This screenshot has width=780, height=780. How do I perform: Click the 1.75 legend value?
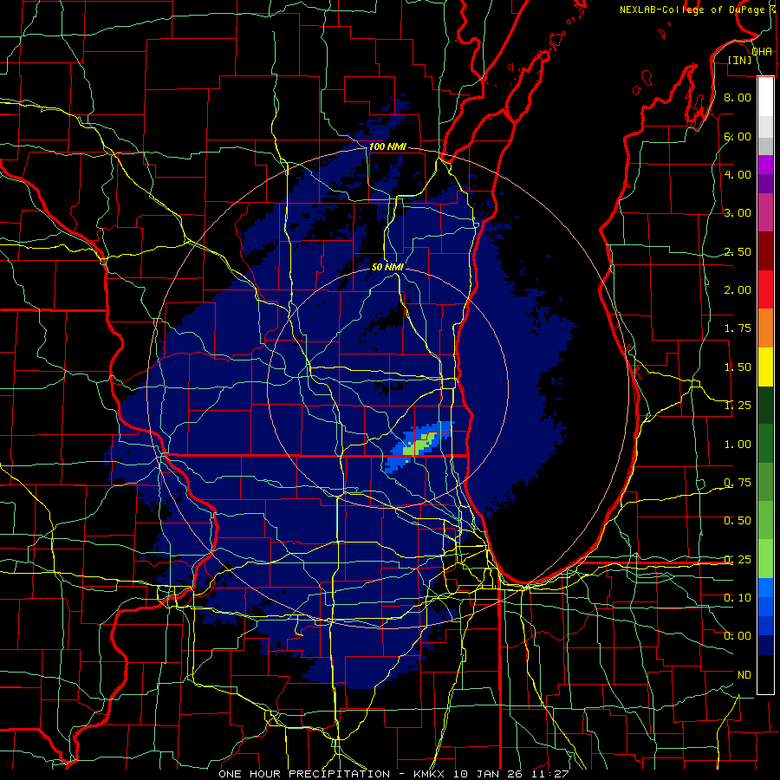[737, 328]
